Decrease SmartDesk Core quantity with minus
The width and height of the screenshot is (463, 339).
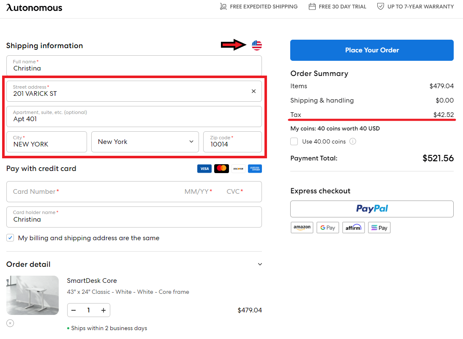[74, 310]
